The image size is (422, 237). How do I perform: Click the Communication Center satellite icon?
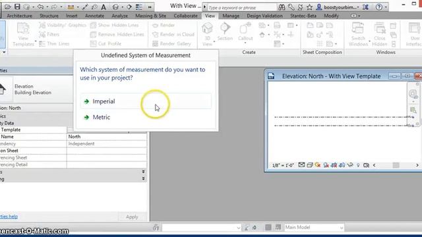tap(301, 7)
